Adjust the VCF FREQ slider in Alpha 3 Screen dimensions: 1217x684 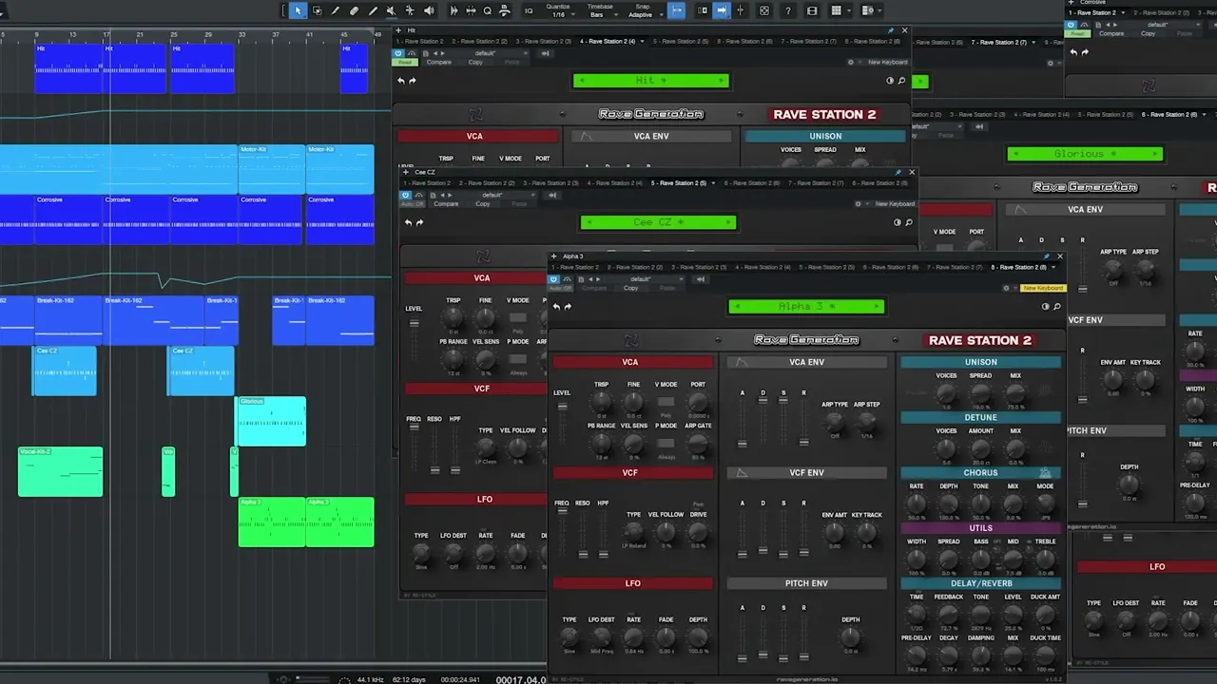[x=562, y=532]
